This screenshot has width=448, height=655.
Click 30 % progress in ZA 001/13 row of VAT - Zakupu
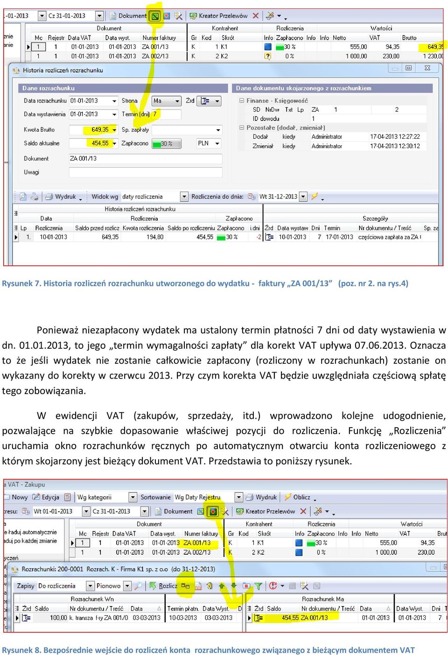pyautogui.click(x=322, y=543)
